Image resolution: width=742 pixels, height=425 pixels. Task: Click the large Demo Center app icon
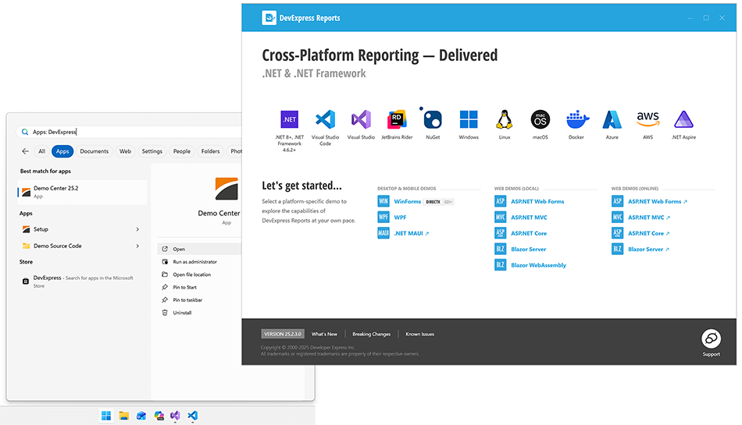(x=227, y=189)
